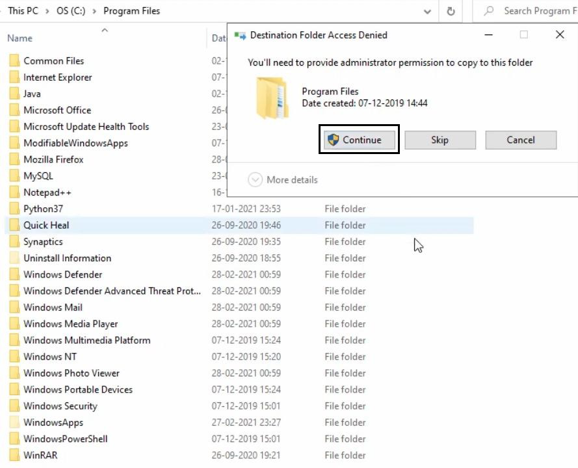Click Synaptics date 26-09-2020 19:35
Viewport: 578px width, 468px height.
pos(246,241)
